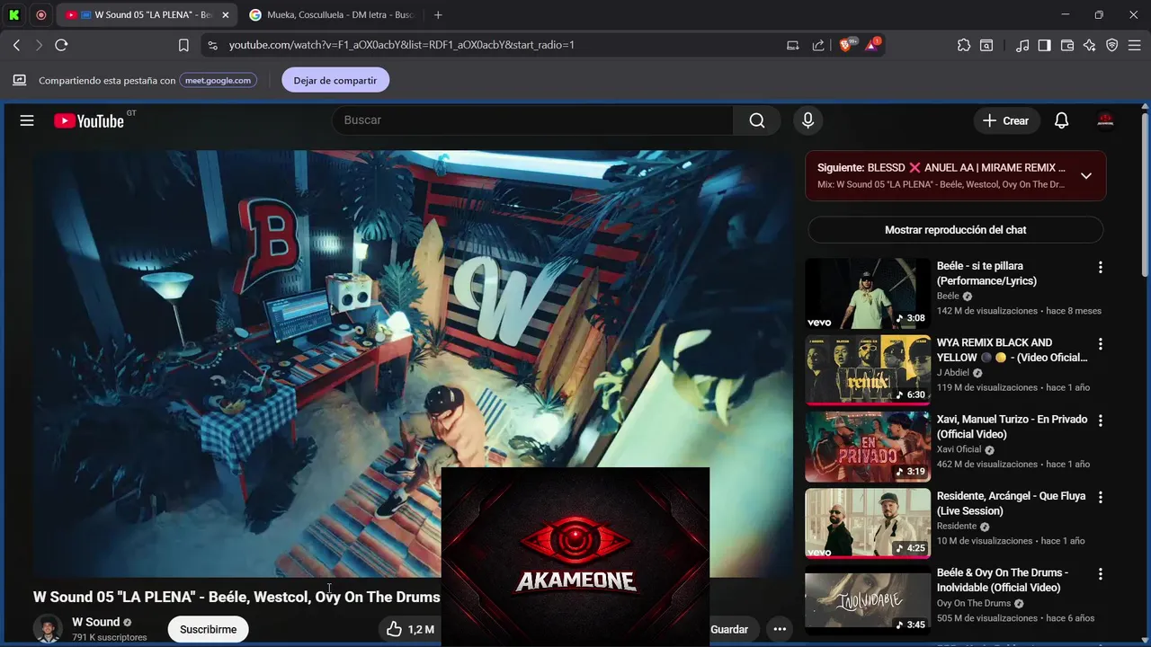Click the share page icon in address bar
The image size is (1151, 647).
pyautogui.click(x=818, y=45)
